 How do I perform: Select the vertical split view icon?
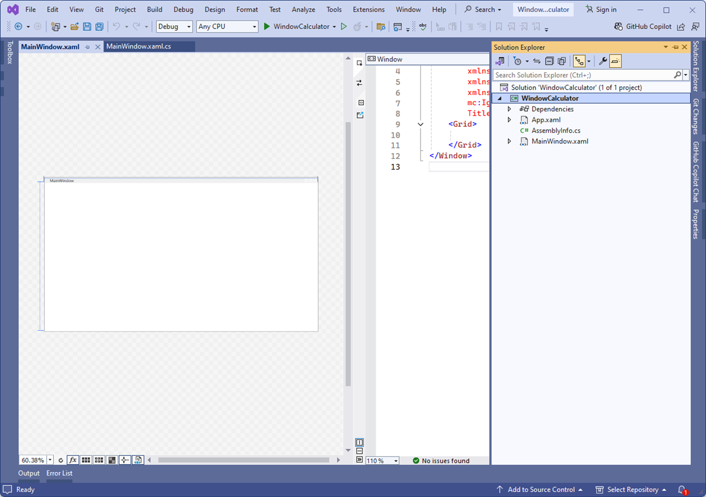(359, 442)
